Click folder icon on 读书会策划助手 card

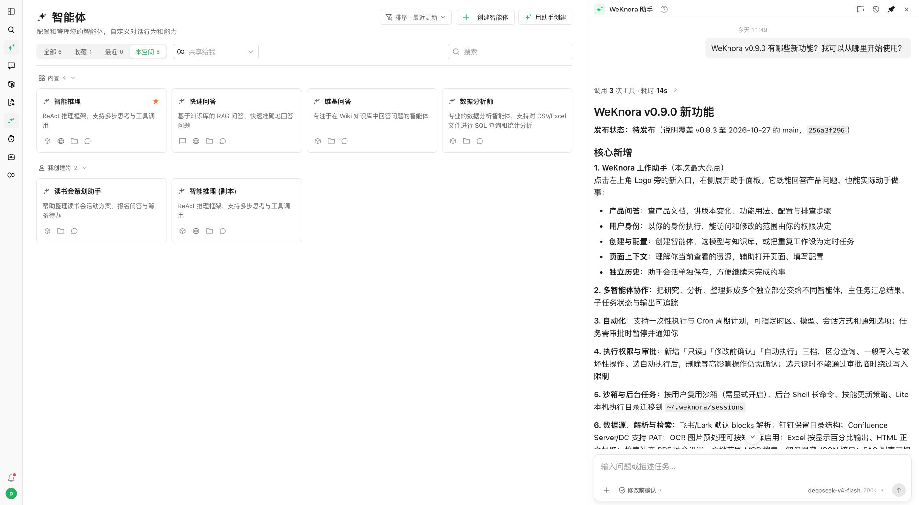click(x=61, y=231)
